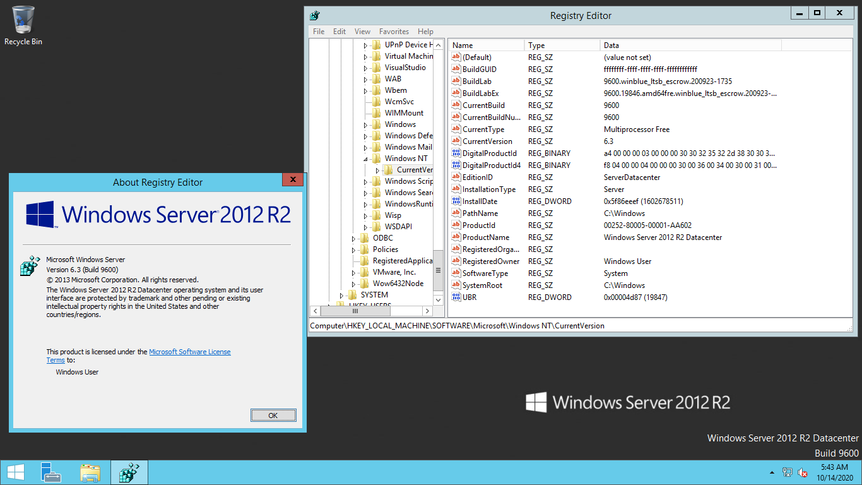
Task: Expand the SYSTEM hive
Action: 341,295
